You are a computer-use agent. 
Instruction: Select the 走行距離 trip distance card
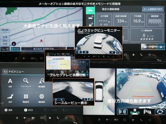pos(104,20)
